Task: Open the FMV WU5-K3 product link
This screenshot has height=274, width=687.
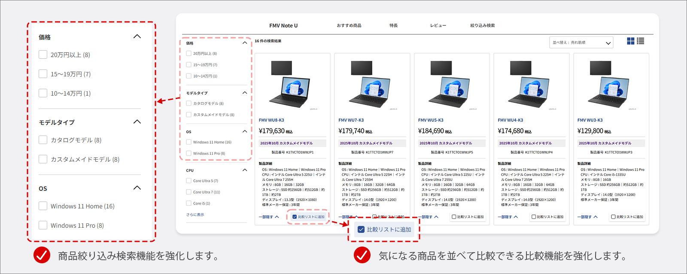Action: point(431,120)
